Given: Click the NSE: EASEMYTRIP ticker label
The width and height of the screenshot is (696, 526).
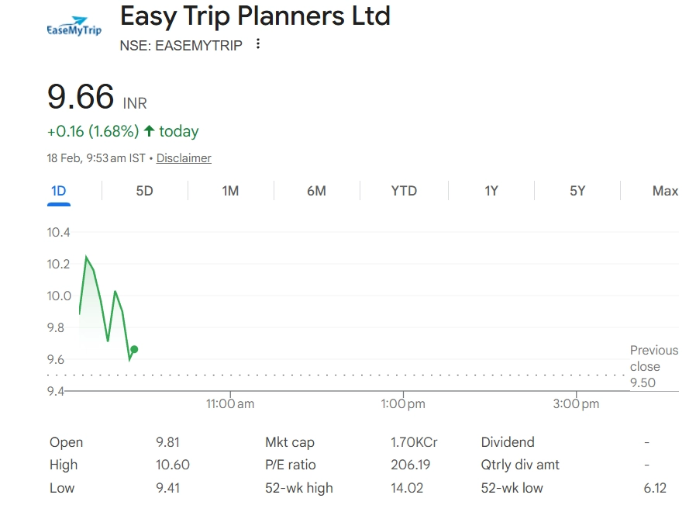Looking at the screenshot, I should (x=181, y=45).
